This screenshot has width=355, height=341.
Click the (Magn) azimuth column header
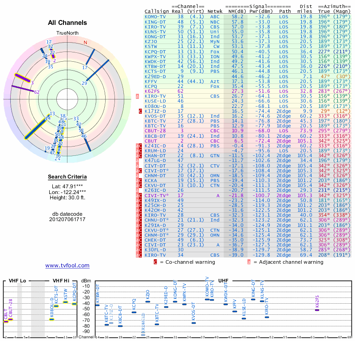click(342, 12)
